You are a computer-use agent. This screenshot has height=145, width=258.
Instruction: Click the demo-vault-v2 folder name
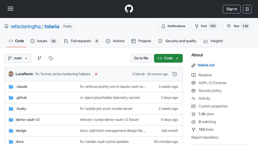tap(28, 120)
